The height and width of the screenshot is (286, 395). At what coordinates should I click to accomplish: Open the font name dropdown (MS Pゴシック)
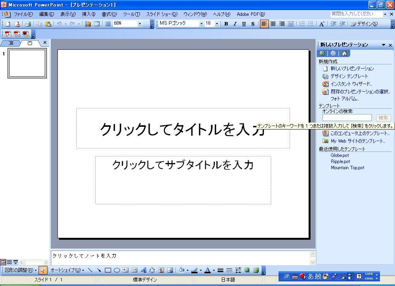click(x=201, y=24)
